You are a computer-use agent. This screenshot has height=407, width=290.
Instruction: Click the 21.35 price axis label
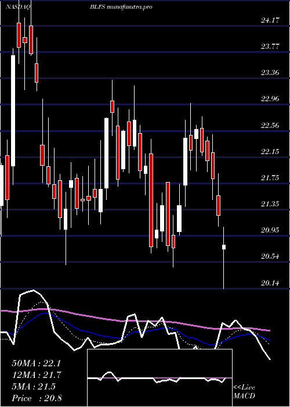pyautogui.click(x=270, y=204)
